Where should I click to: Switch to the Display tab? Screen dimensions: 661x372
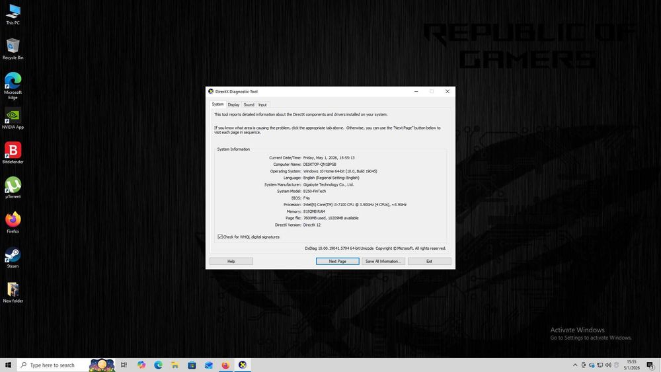coord(233,104)
